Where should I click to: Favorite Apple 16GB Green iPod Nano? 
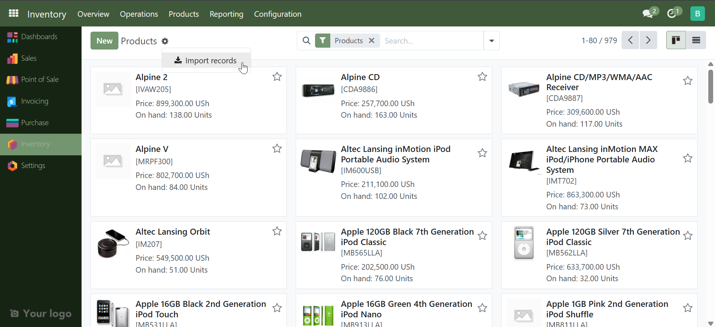482,308
